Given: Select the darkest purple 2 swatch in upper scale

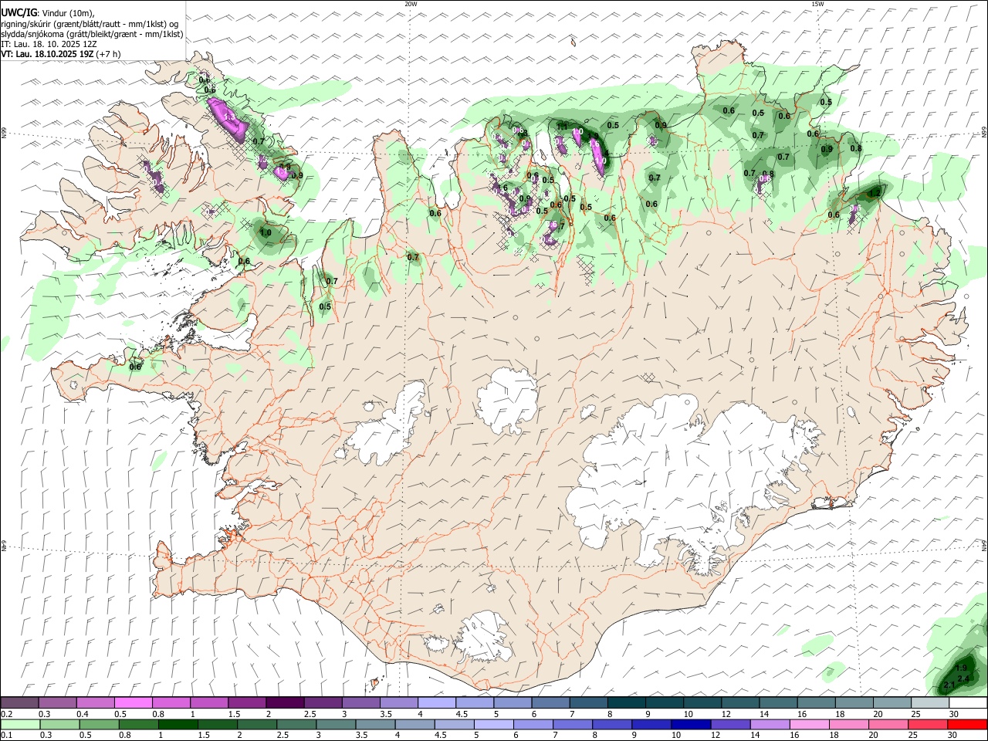Looking at the screenshot, I should point(284,703).
